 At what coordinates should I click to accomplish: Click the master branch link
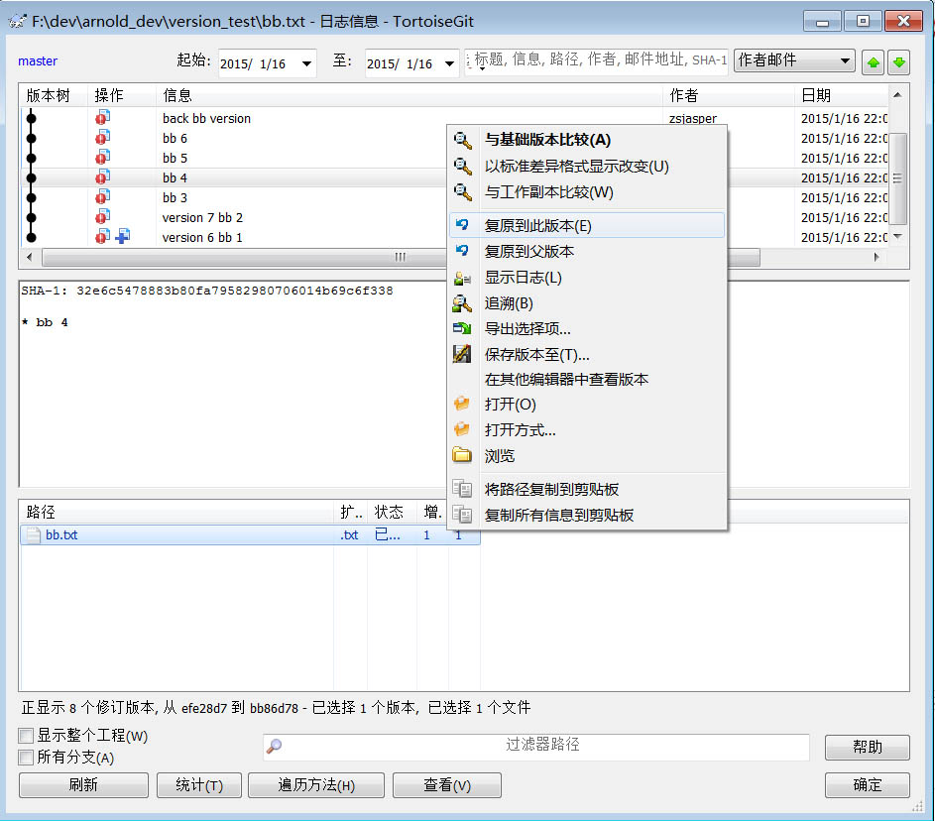[x=38, y=60]
